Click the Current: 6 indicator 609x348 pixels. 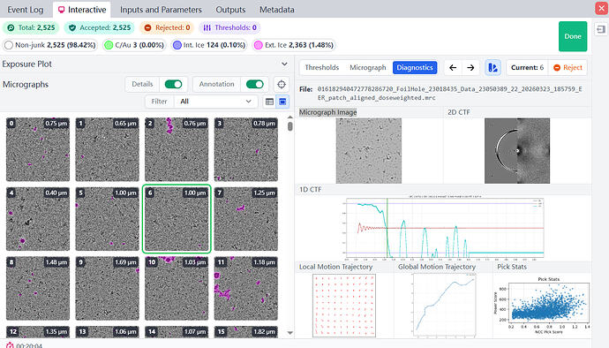coord(528,68)
